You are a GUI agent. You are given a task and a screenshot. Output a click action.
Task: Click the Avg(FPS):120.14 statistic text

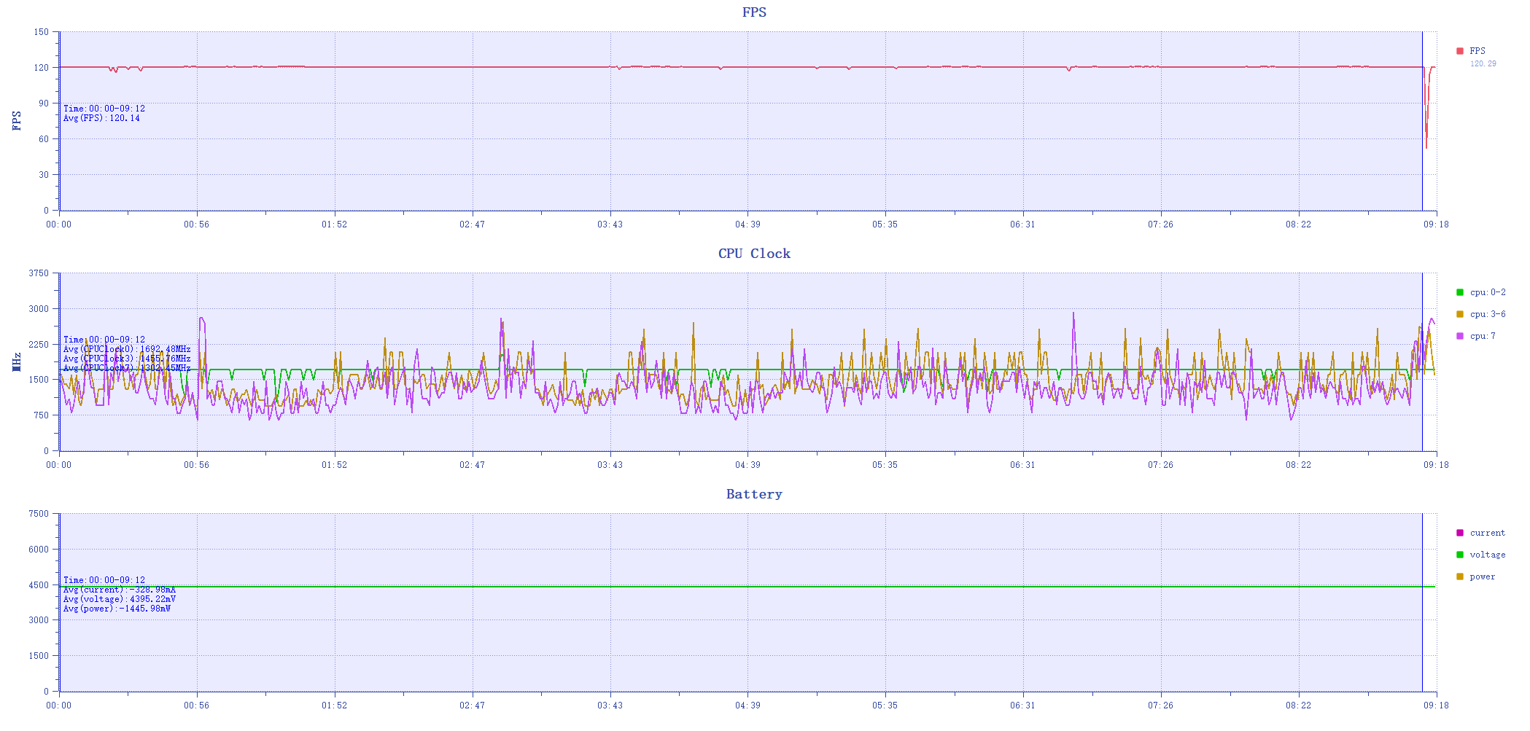(101, 118)
